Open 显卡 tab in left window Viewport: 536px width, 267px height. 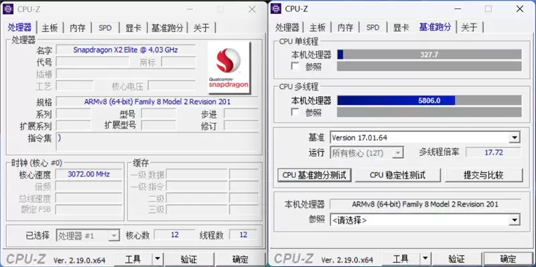tap(133, 27)
